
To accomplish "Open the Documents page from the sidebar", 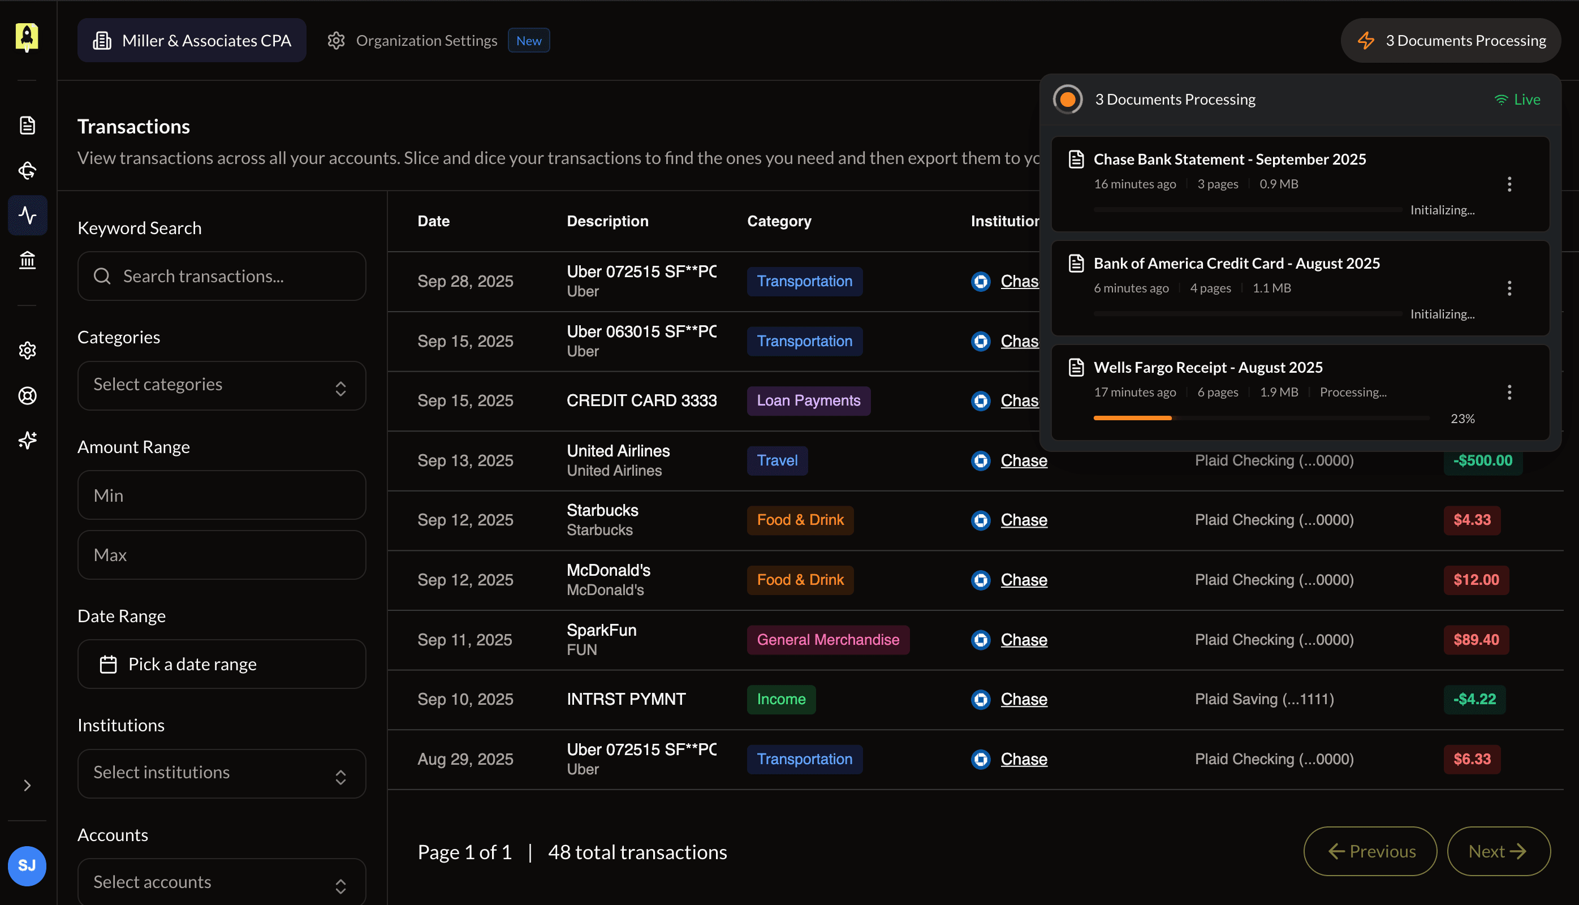I will coord(27,125).
